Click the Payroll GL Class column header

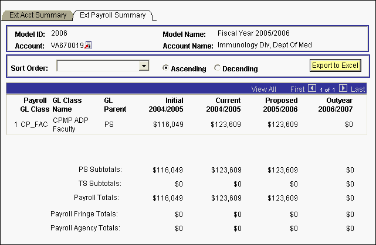(x=33, y=105)
